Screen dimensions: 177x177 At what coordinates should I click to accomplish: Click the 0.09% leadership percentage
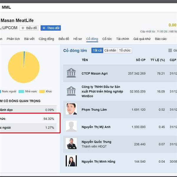coord(50,110)
